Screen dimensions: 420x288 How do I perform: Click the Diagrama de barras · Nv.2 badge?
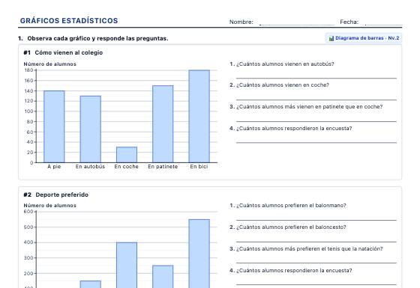[x=364, y=38]
